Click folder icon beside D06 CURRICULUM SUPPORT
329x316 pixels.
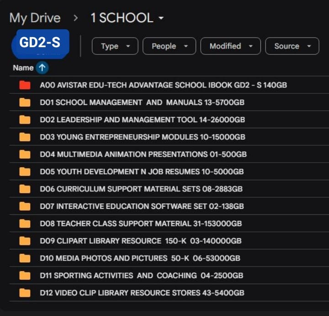coord(25,189)
